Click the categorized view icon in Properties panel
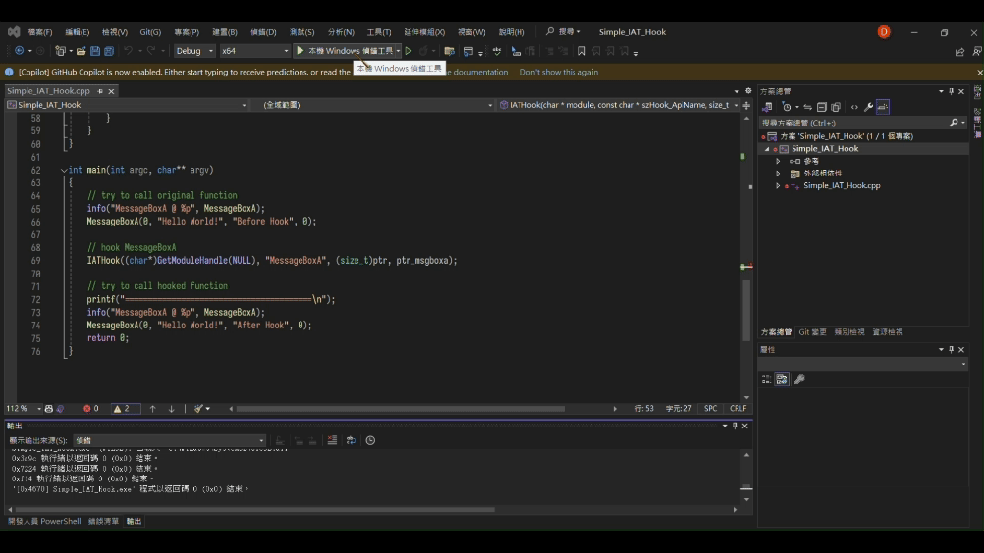Screen dimensions: 984x553 click(766, 378)
